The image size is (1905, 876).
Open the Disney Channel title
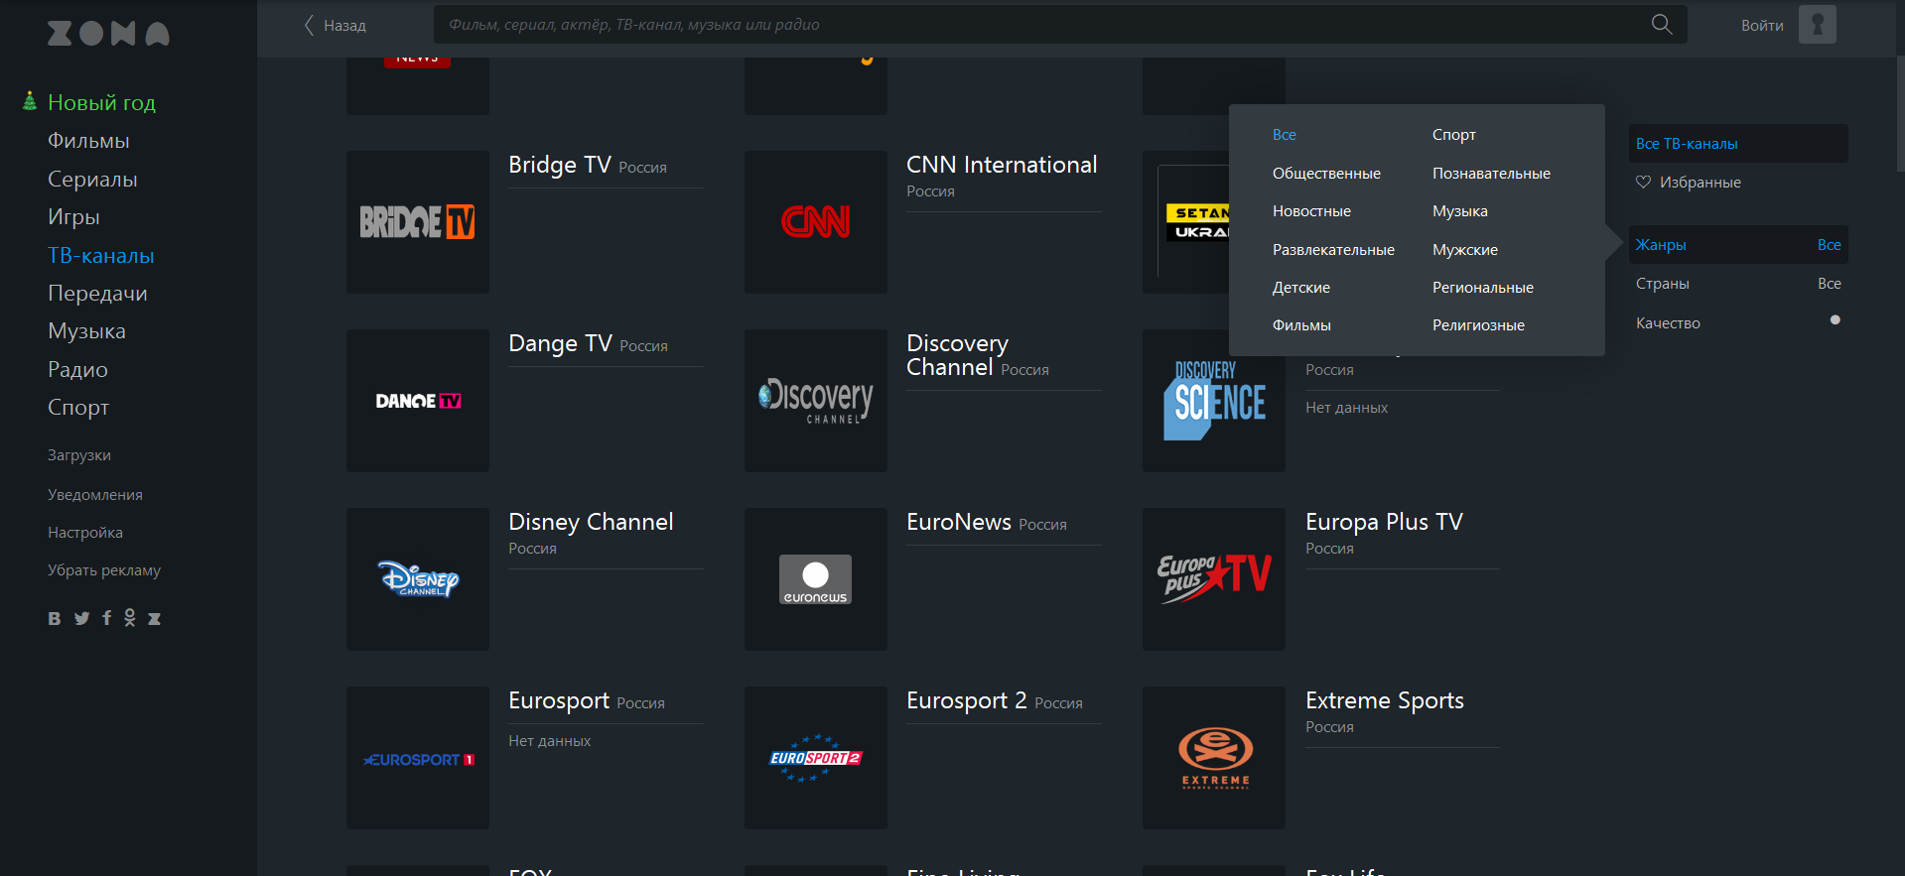click(591, 522)
